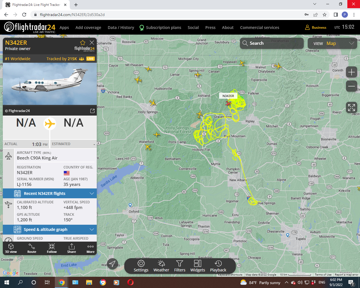Click the map Search field
Screen dimensions: 360x288
(272, 43)
